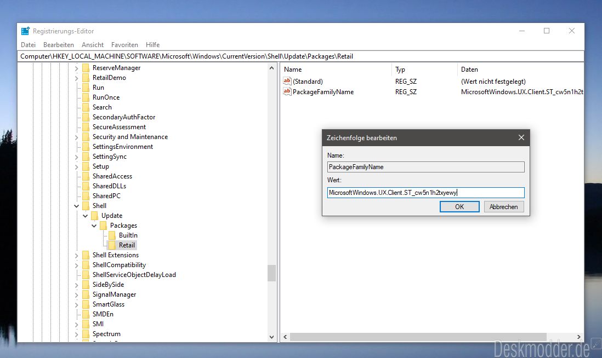The image size is (602, 358).
Task: Click the SMDEn folder icon
Action: (86, 314)
